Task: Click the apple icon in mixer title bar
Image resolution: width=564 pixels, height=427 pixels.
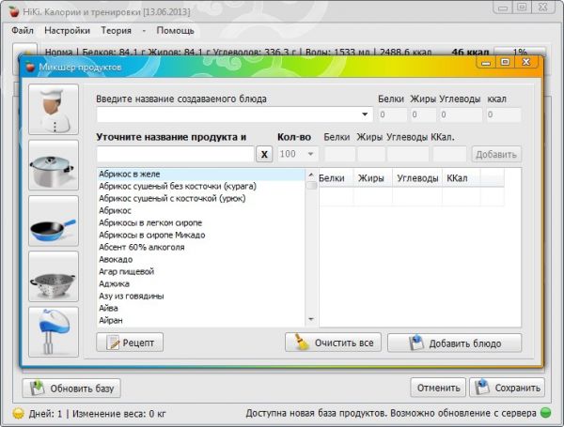Action: pos(31,67)
